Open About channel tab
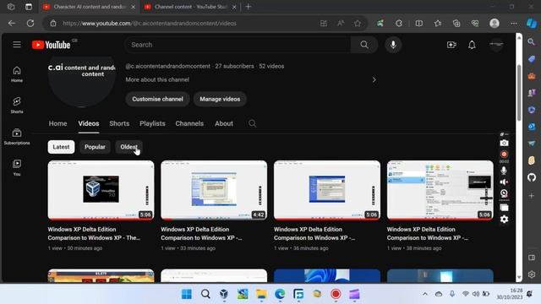 (224, 123)
